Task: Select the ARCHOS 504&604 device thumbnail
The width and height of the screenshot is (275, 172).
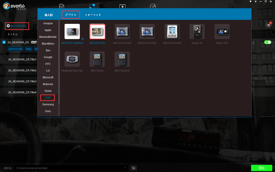Action: click(72, 32)
